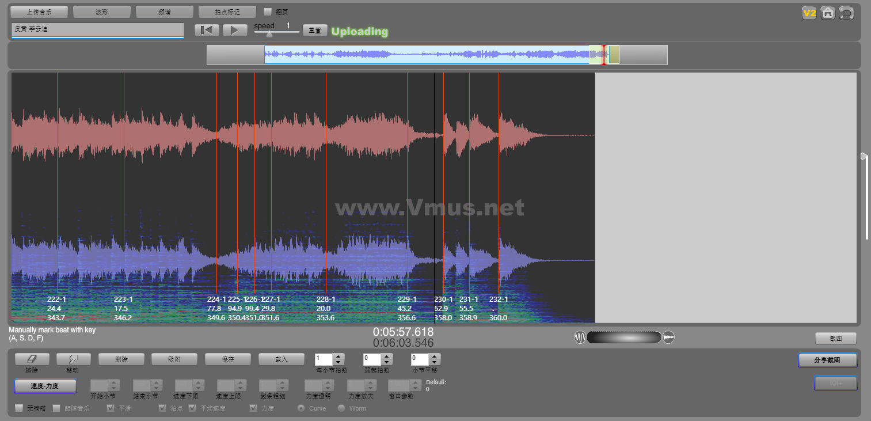Click the 分享截图 share screenshot button
The height and width of the screenshot is (421, 871).
click(828, 360)
